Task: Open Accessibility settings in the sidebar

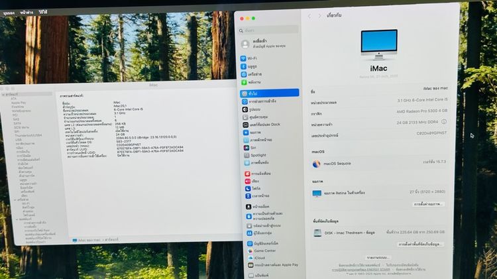Action: point(259,101)
